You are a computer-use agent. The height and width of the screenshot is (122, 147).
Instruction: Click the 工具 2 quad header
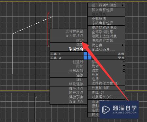(55, 58)
